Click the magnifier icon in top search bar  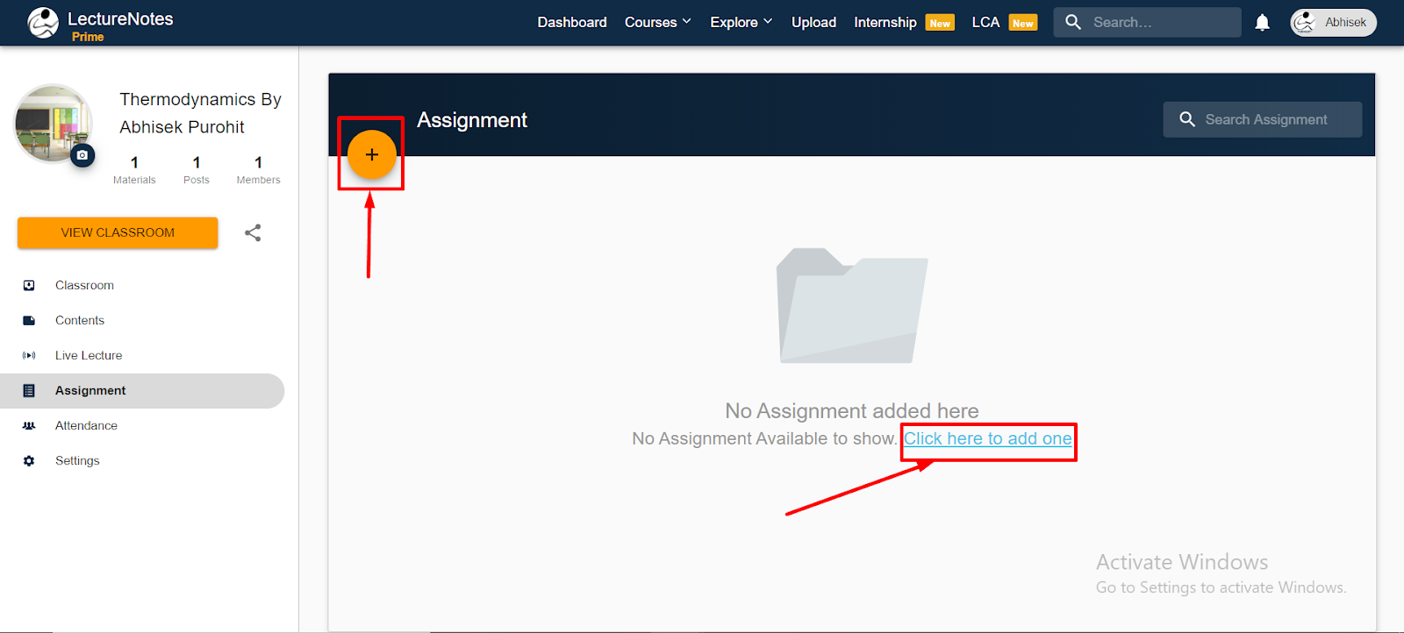(1072, 22)
